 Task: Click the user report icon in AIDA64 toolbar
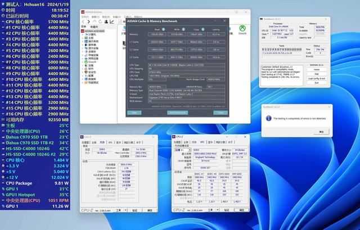pos(106,22)
